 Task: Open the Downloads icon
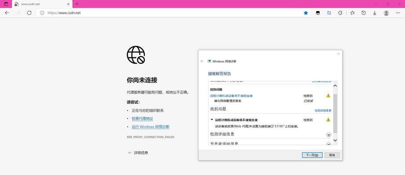click(375, 13)
